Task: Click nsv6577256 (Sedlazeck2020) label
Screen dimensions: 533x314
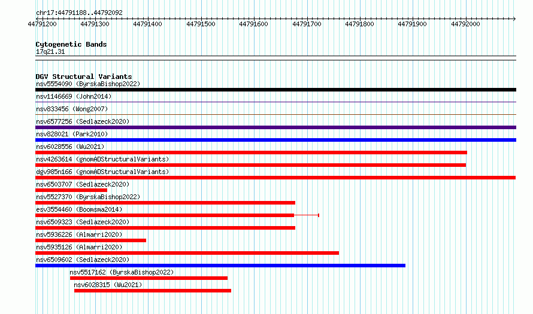Action: [x=83, y=121]
